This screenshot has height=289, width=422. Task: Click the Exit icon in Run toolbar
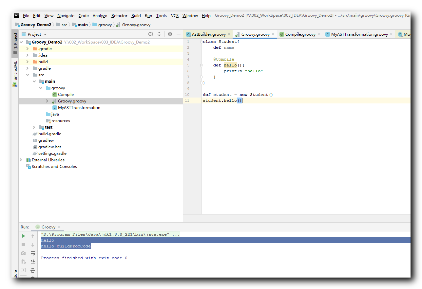click(x=23, y=270)
